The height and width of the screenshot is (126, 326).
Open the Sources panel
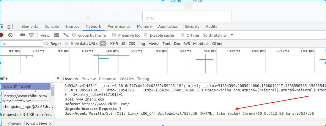(x=72, y=27)
